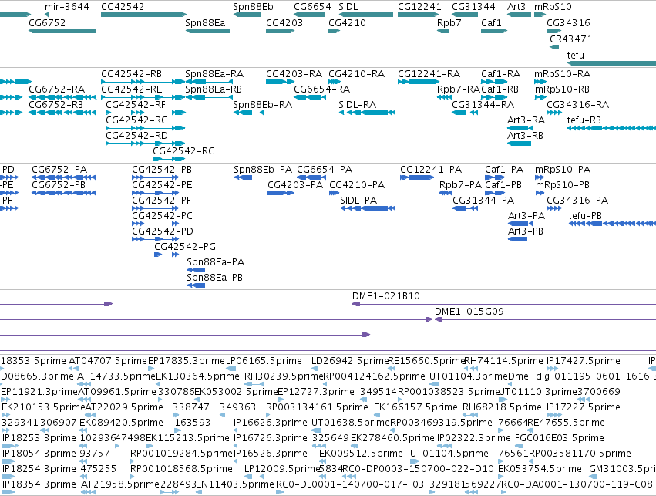Click the CG12241-RA transcript label
656x496 pixels.
tap(429, 74)
